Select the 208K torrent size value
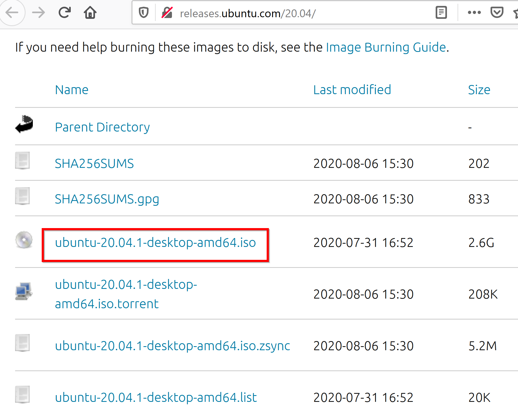This screenshot has width=518, height=411. click(x=483, y=294)
